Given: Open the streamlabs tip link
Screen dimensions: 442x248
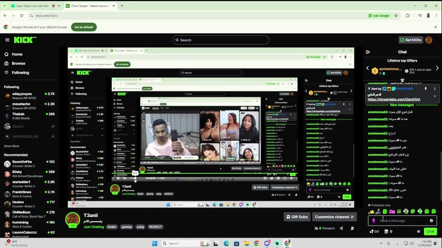Looking at the screenshot, I should 394,99.
